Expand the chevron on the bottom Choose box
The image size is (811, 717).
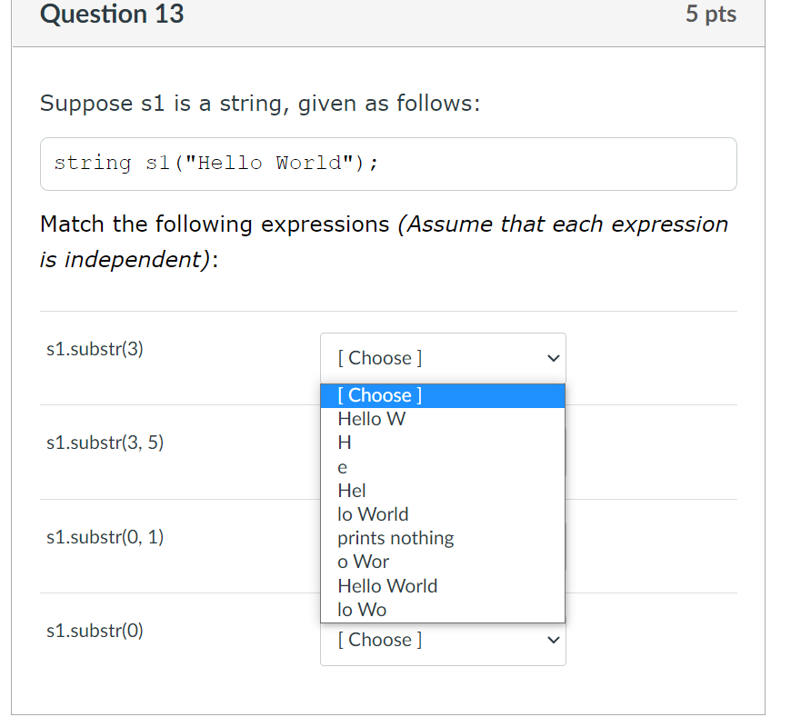tap(553, 639)
